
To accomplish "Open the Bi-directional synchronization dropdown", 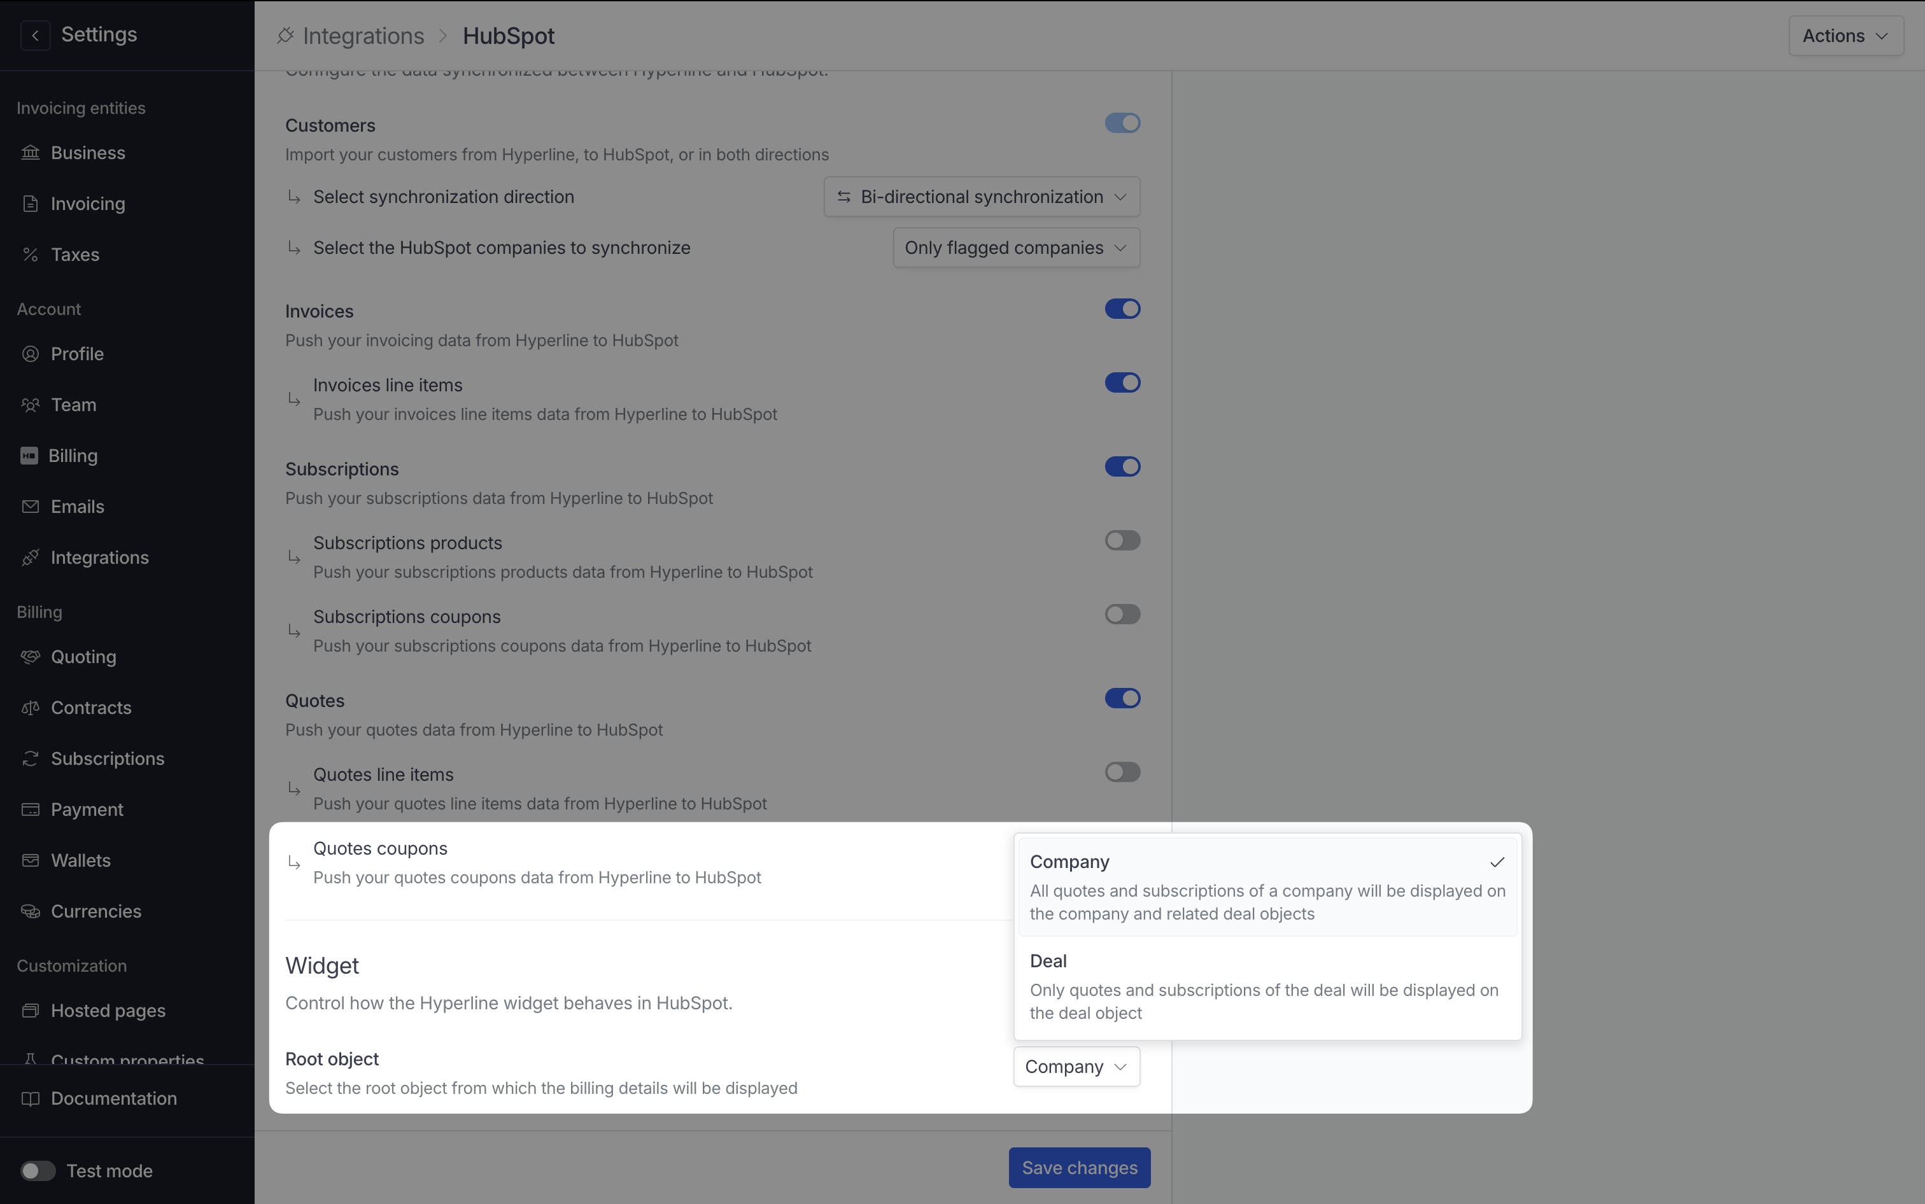I will click(x=981, y=197).
